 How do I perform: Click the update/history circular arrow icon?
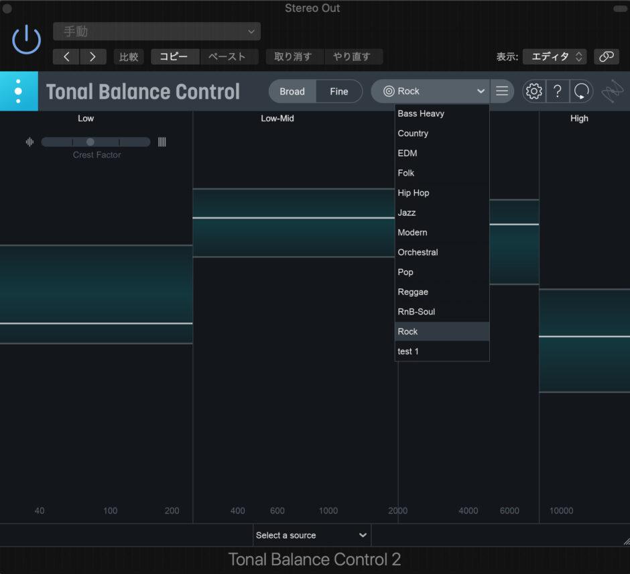click(580, 91)
